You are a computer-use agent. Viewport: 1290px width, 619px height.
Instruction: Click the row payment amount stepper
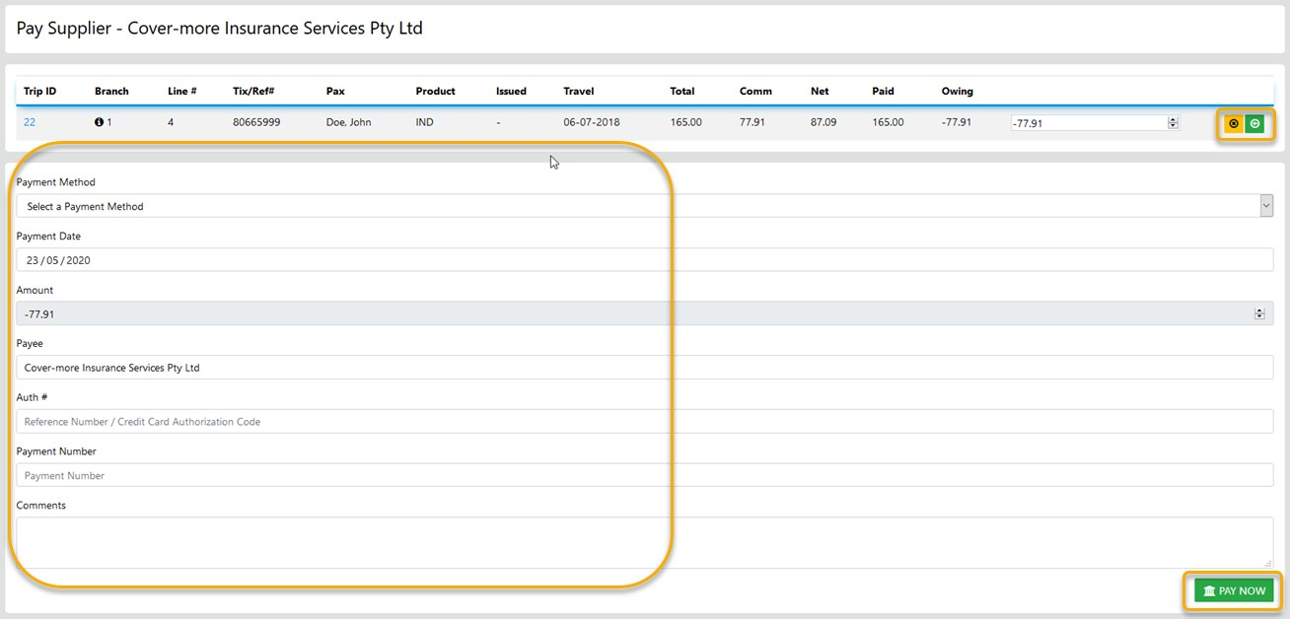pos(1173,123)
